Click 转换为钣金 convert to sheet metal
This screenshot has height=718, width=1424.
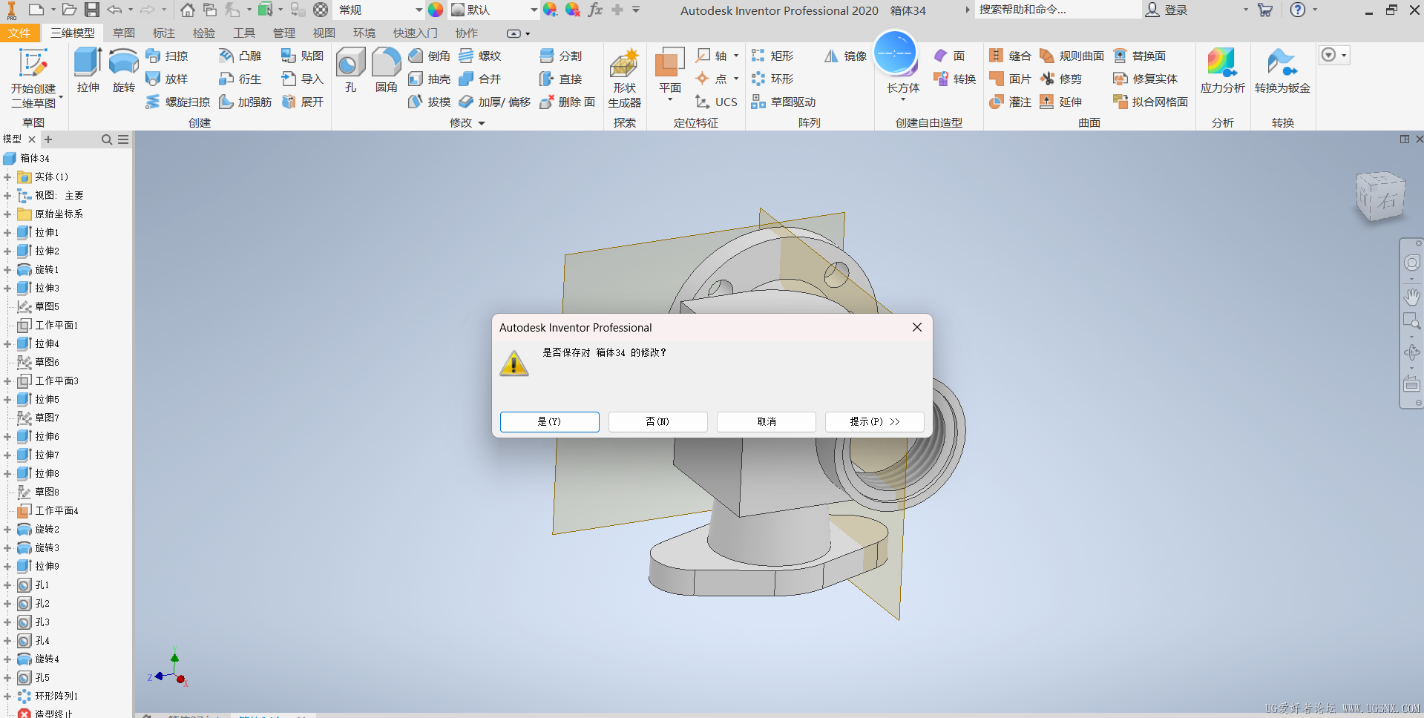1282,70
